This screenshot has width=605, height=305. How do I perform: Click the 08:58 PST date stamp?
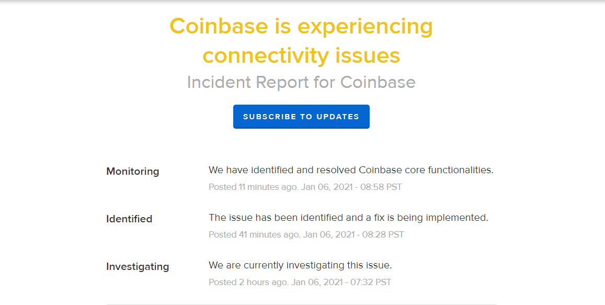click(x=351, y=187)
